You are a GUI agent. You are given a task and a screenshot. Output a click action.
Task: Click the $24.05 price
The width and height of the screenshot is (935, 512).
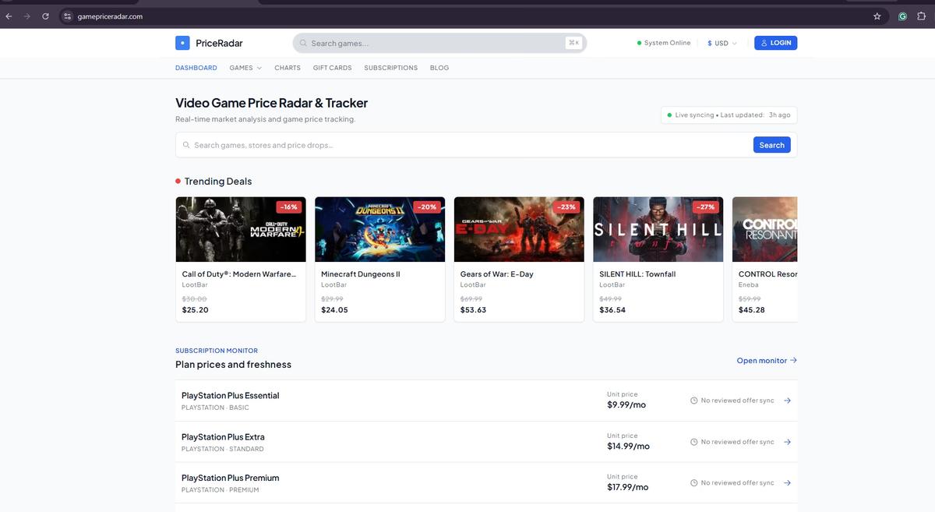(335, 310)
